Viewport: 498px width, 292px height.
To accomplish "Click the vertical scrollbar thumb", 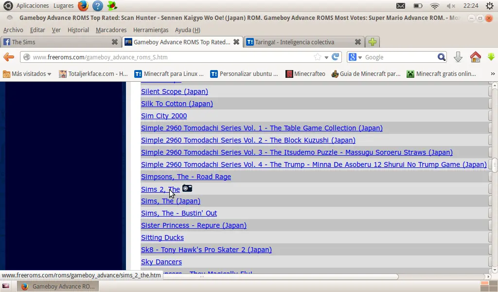I will (495, 164).
